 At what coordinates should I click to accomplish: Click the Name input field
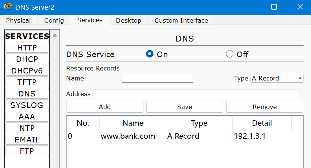pyautogui.click(x=157, y=78)
